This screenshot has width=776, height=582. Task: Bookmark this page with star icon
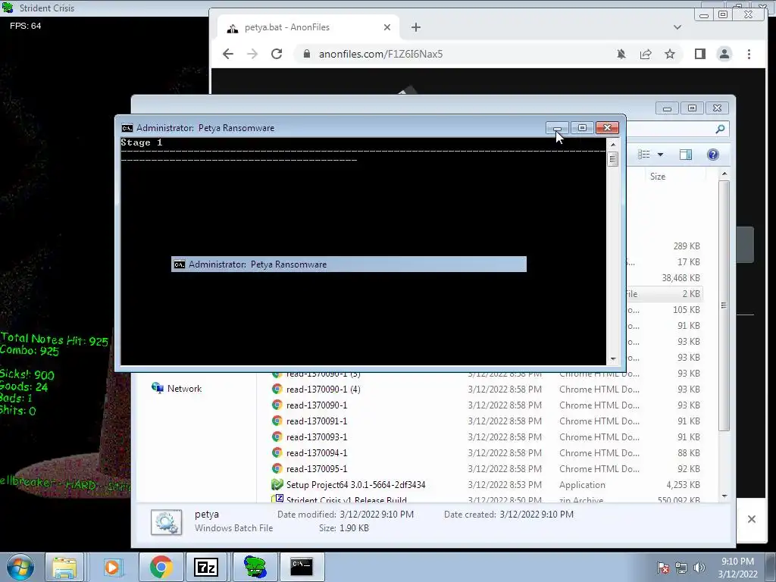click(670, 54)
